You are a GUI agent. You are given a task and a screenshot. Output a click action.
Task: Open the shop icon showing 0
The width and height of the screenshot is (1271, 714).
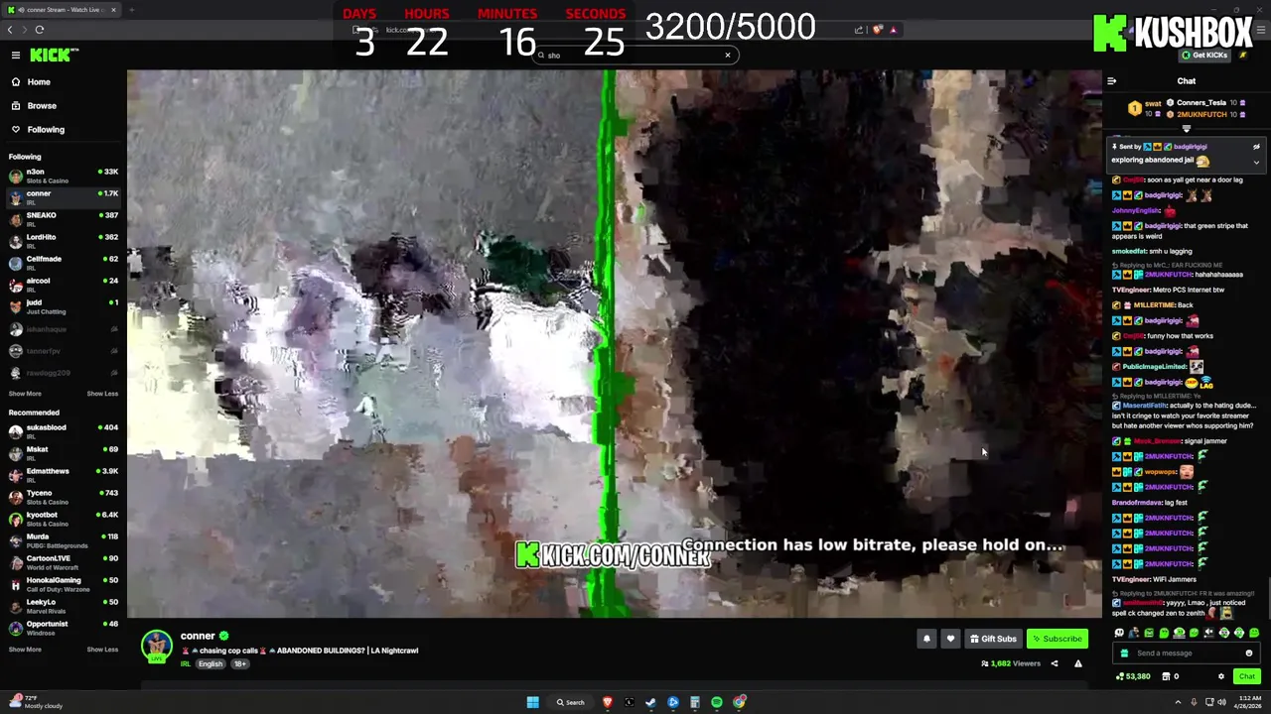tap(1170, 676)
